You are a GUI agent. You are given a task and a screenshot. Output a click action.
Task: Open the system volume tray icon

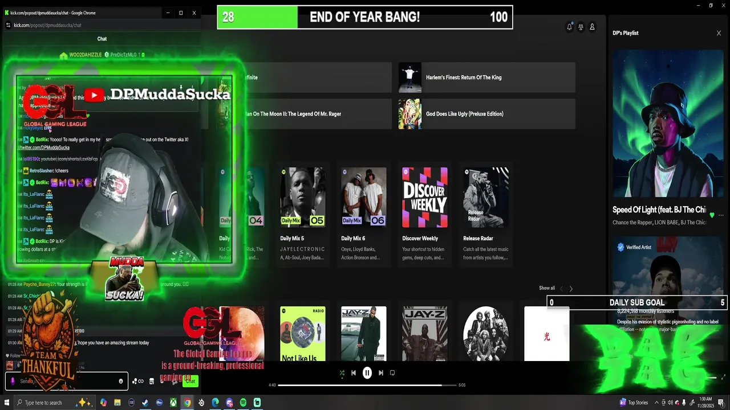(670, 403)
